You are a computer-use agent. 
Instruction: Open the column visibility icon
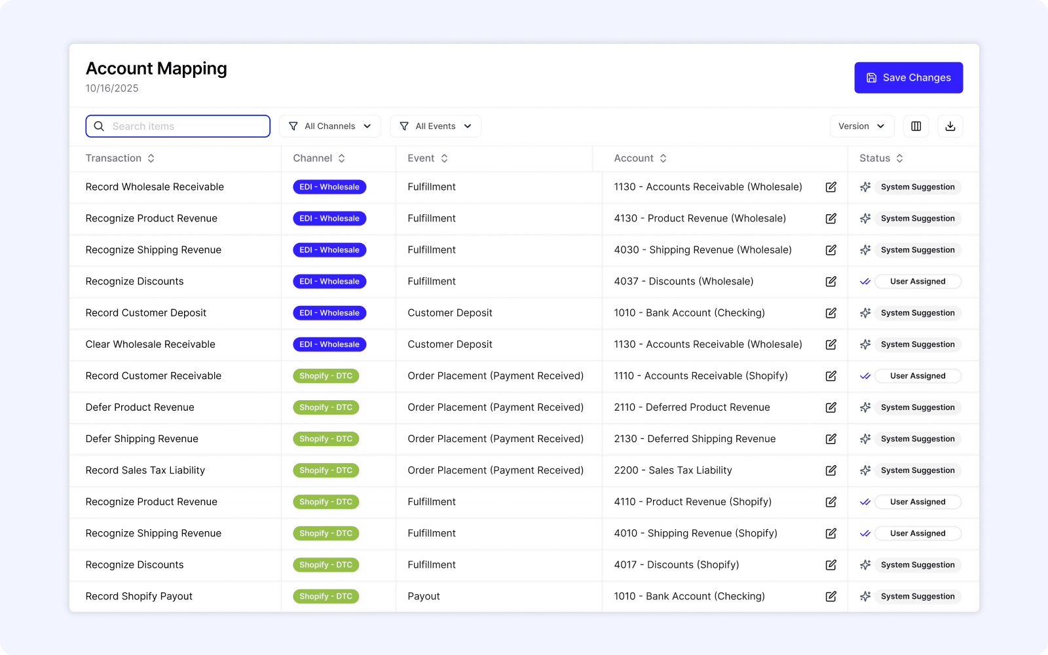916,126
